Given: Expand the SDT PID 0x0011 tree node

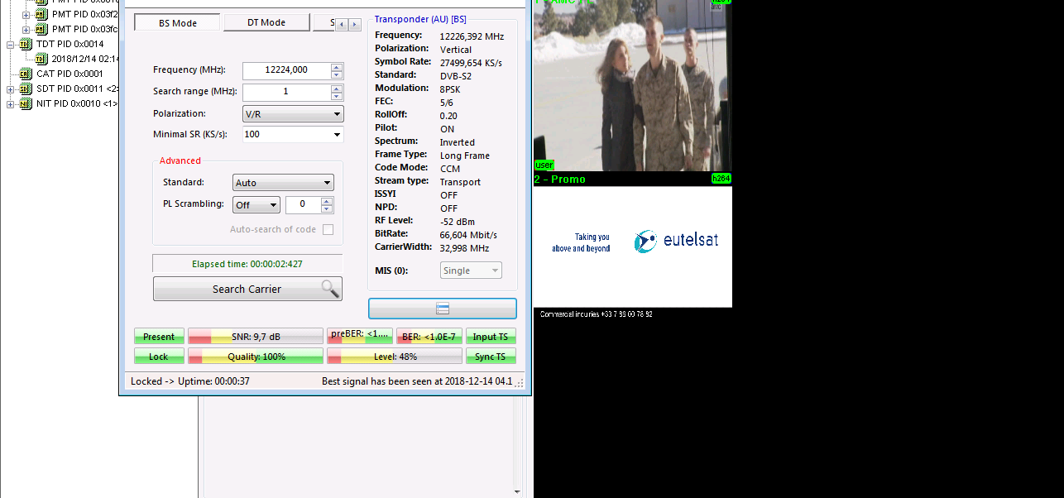Looking at the screenshot, I should [x=11, y=89].
